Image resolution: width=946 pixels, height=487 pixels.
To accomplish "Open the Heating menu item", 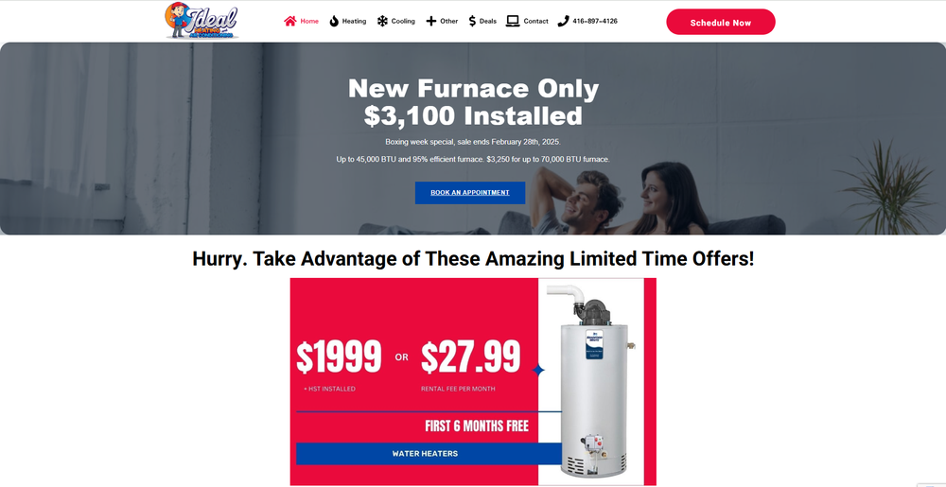I will click(354, 21).
